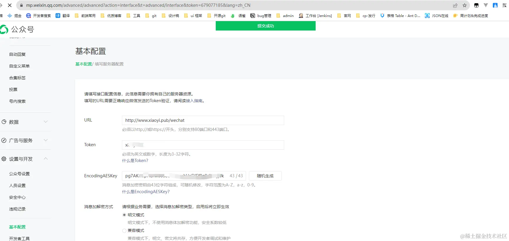Image resolution: width=509 pixels, height=241 pixels.
Task: Click the blue extension icon in the toolbar
Action: pos(495,5)
